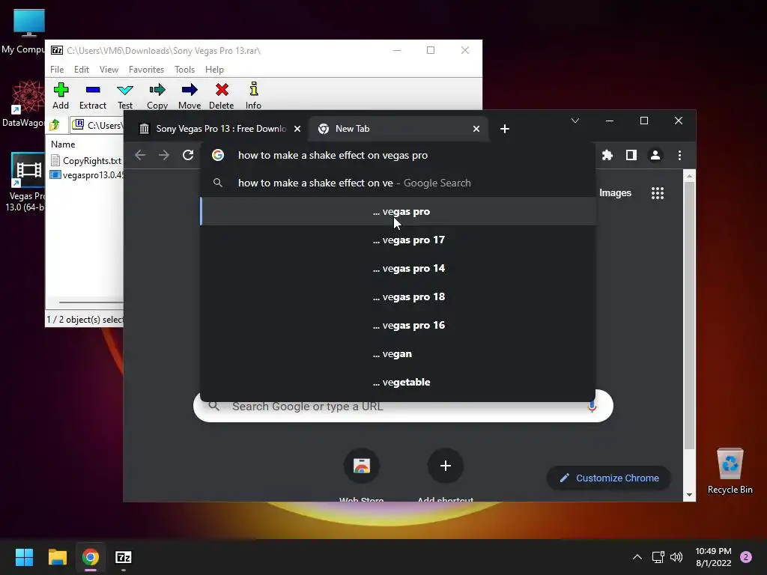767x575 pixels.
Task: Click Chrome's back arrow
Action: [140, 155]
